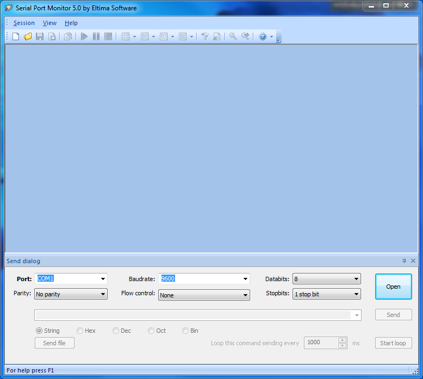Click the Open port button
Viewport: 423px width, 379px height.
393,287
